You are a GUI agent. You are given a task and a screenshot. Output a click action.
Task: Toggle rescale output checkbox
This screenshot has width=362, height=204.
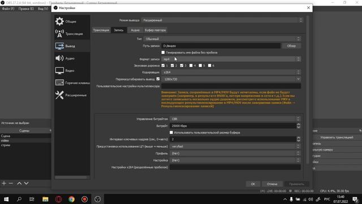(x=158, y=79)
